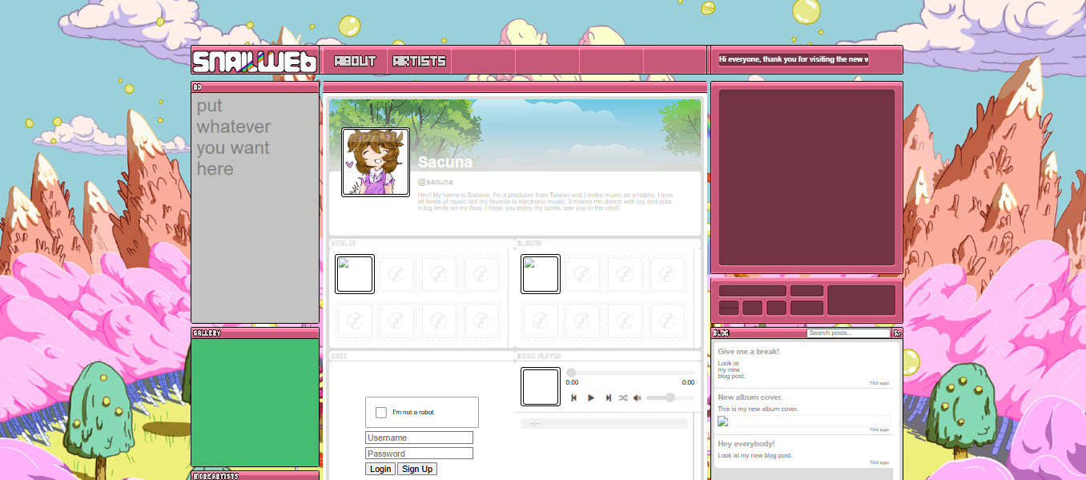Screen dimensions: 1086x480
Task: Click the track progress seek bar
Action: [629, 373]
